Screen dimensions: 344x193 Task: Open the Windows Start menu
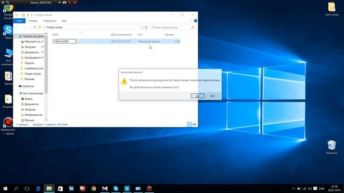point(5,188)
